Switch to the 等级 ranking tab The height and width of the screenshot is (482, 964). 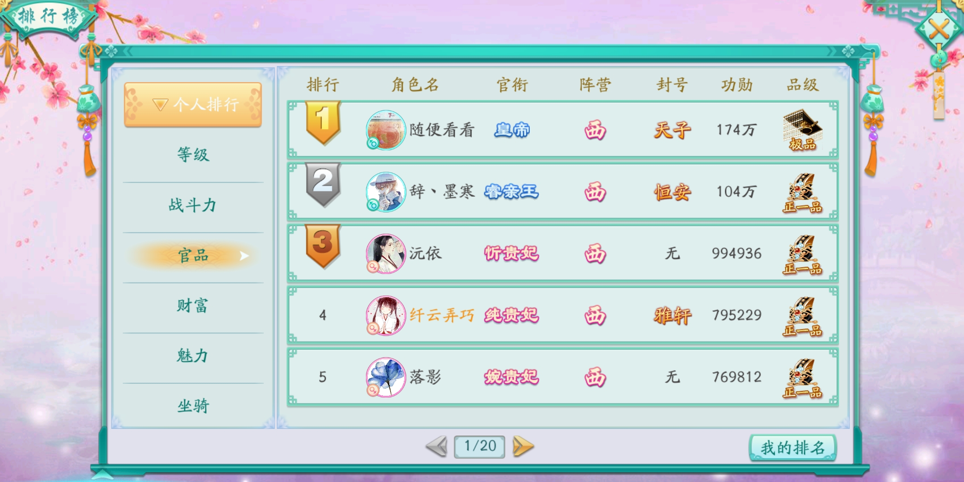[193, 155]
